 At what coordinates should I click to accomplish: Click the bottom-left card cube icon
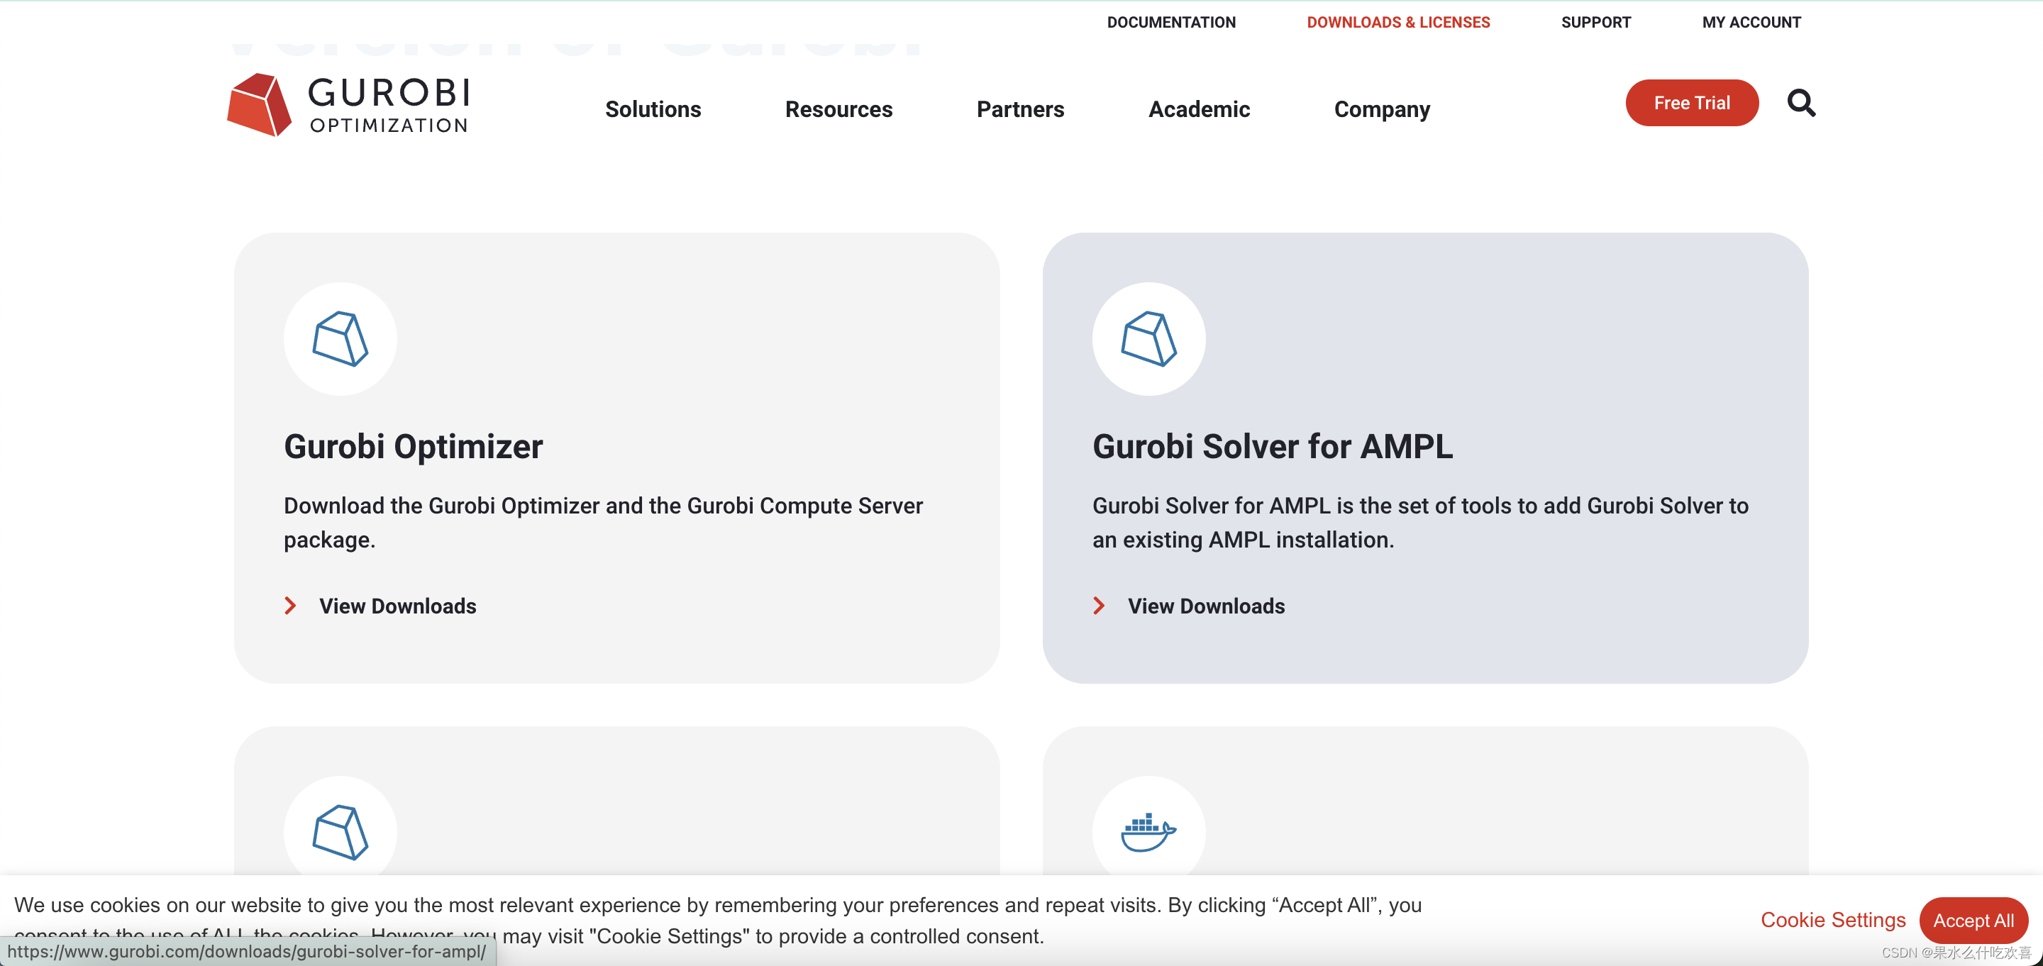[x=340, y=832]
